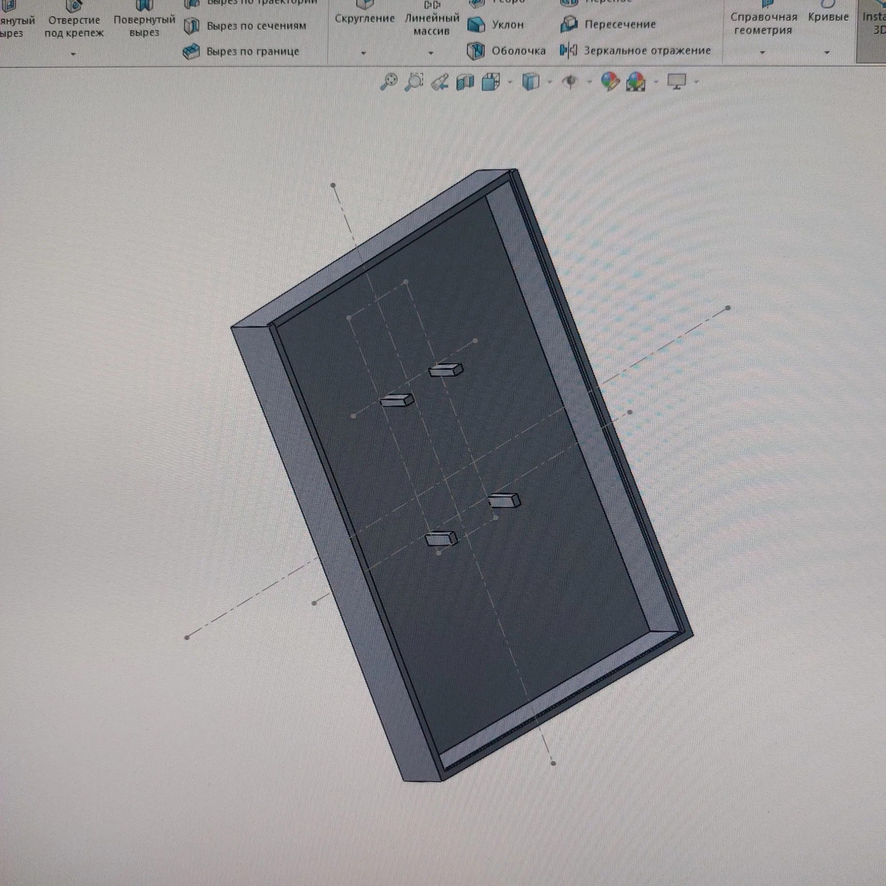Click the View Settings monitor icon
The width and height of the screenshot is (886, 886).
(x=677, y=82)
